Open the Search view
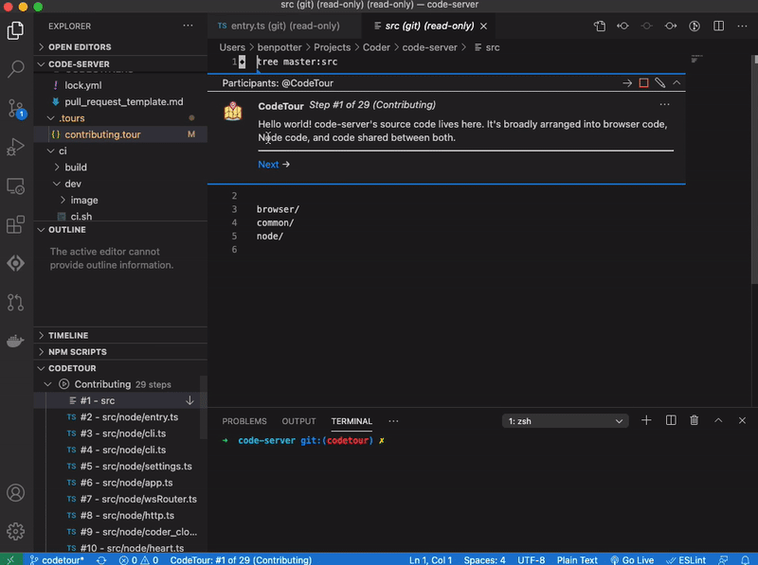The image size is (758, 565). tap(15, 68)
